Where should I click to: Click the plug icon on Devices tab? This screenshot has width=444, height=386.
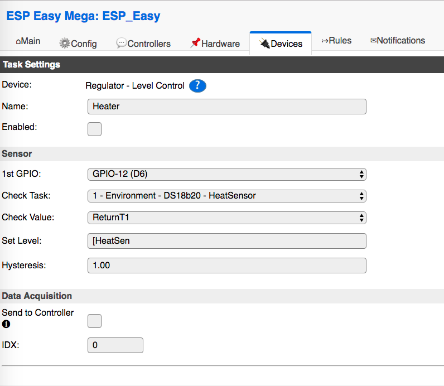[x=264, y=43]
